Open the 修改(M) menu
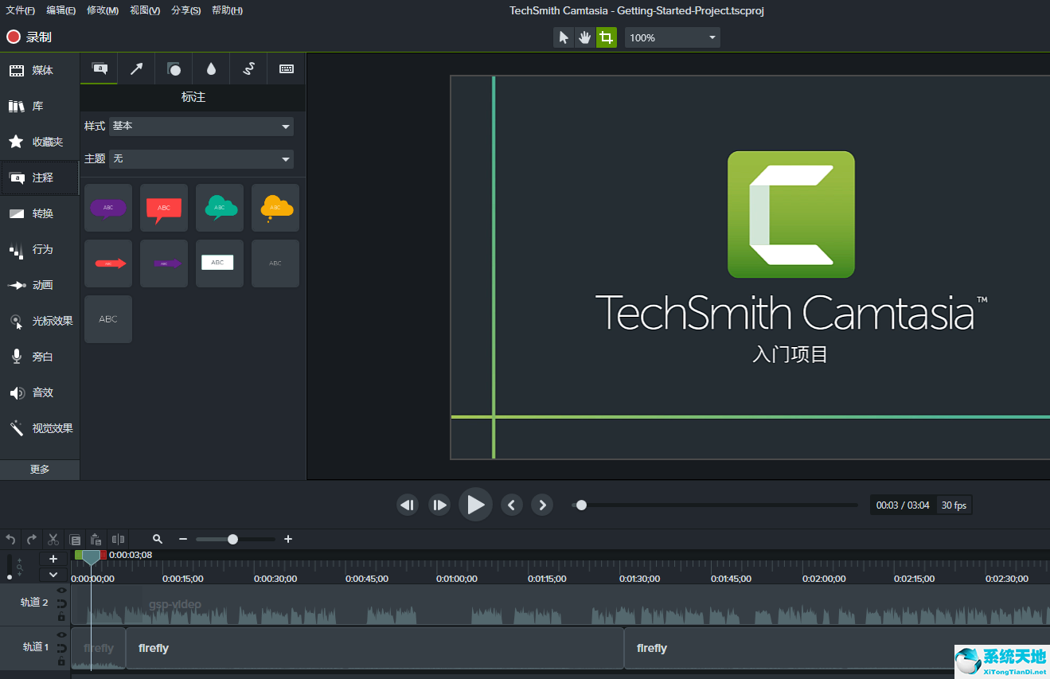 103,10
